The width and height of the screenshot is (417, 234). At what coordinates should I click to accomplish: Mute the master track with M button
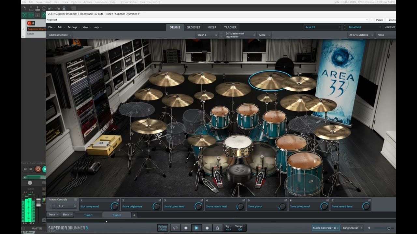click(x=44, y=189)
